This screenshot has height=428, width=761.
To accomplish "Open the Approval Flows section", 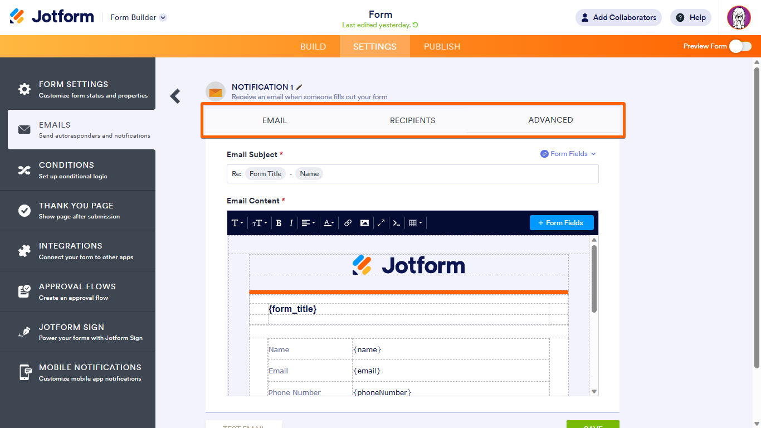I will tap(78, 291).
